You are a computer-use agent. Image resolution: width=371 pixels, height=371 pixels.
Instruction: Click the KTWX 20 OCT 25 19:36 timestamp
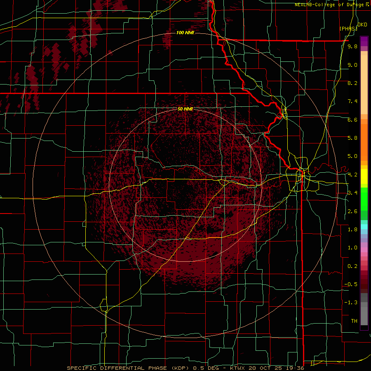[x=267, y=368]
